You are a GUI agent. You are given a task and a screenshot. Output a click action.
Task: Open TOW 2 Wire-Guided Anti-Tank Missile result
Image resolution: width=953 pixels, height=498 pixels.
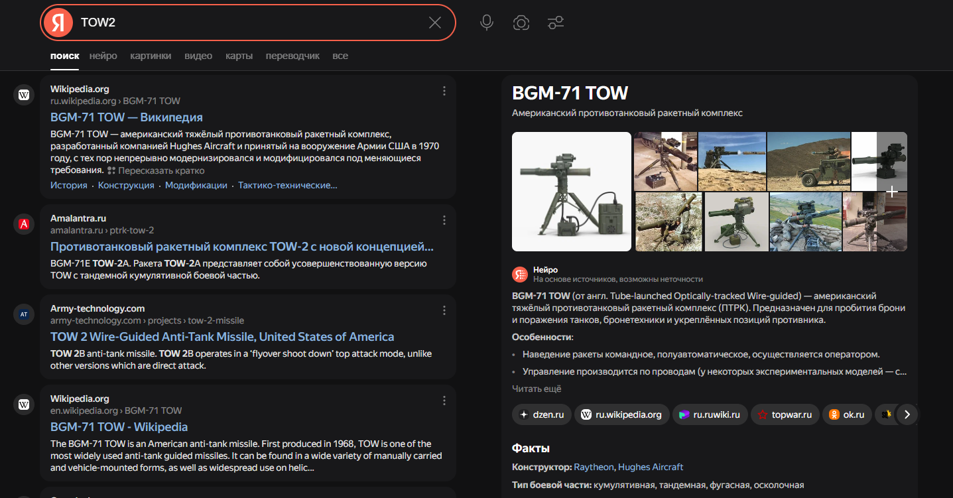point(222,337)
